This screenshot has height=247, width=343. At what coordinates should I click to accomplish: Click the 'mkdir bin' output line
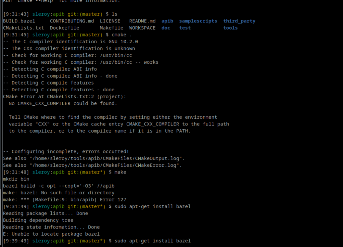click(x=16, y=179)
